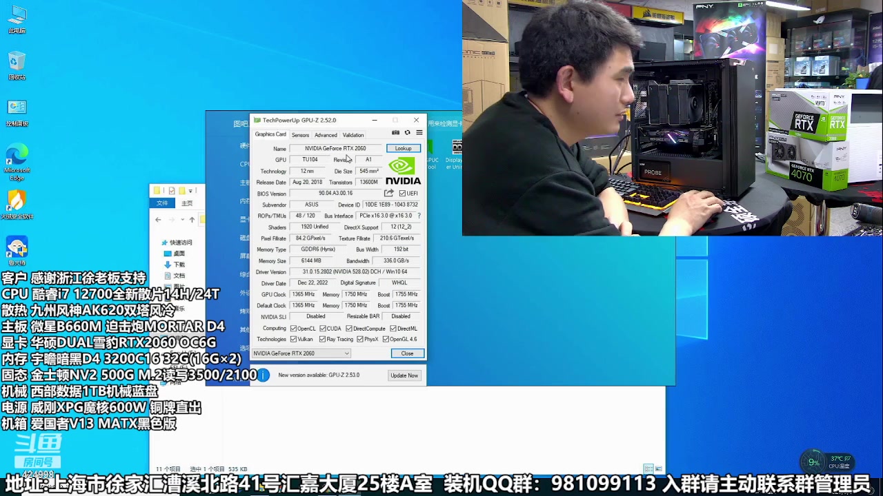Viewport: 883px width, 496px height.
Task: Click the Lookup button
Action: [x=404, y=148]
